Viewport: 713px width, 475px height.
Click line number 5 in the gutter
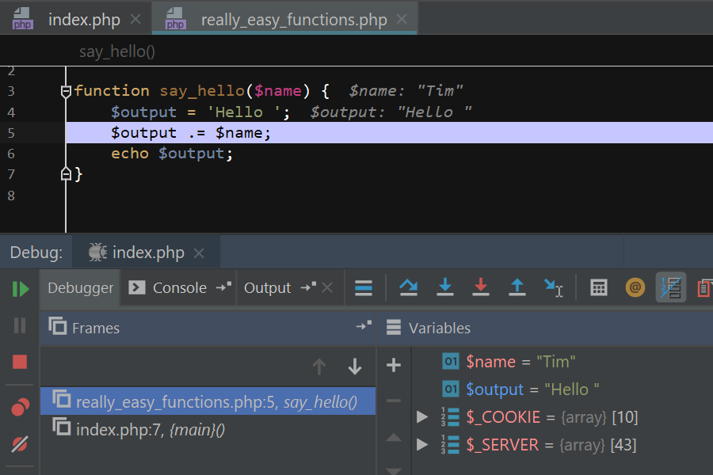point(11,133)
